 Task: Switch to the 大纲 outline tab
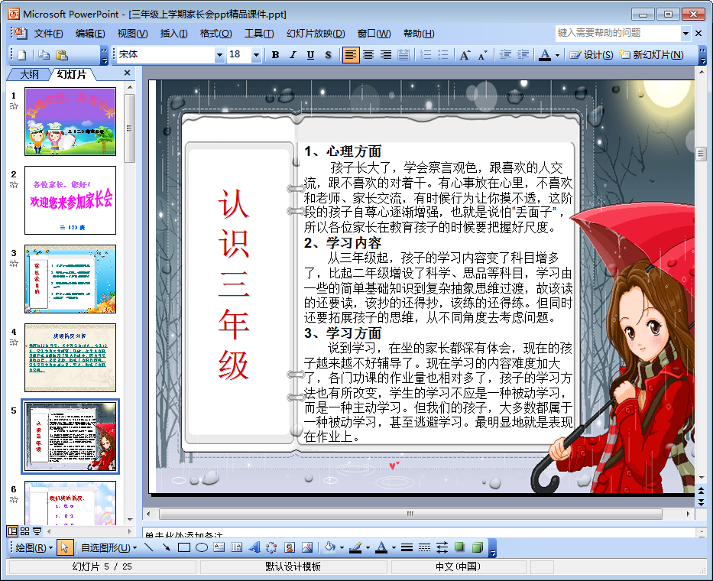30,74
